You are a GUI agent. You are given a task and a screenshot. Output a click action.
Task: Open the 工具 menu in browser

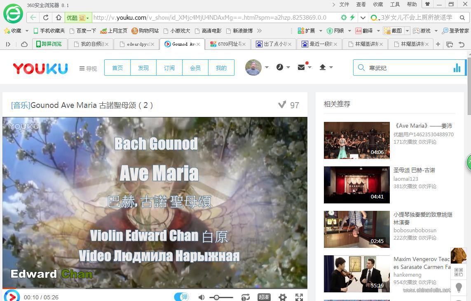394,4
